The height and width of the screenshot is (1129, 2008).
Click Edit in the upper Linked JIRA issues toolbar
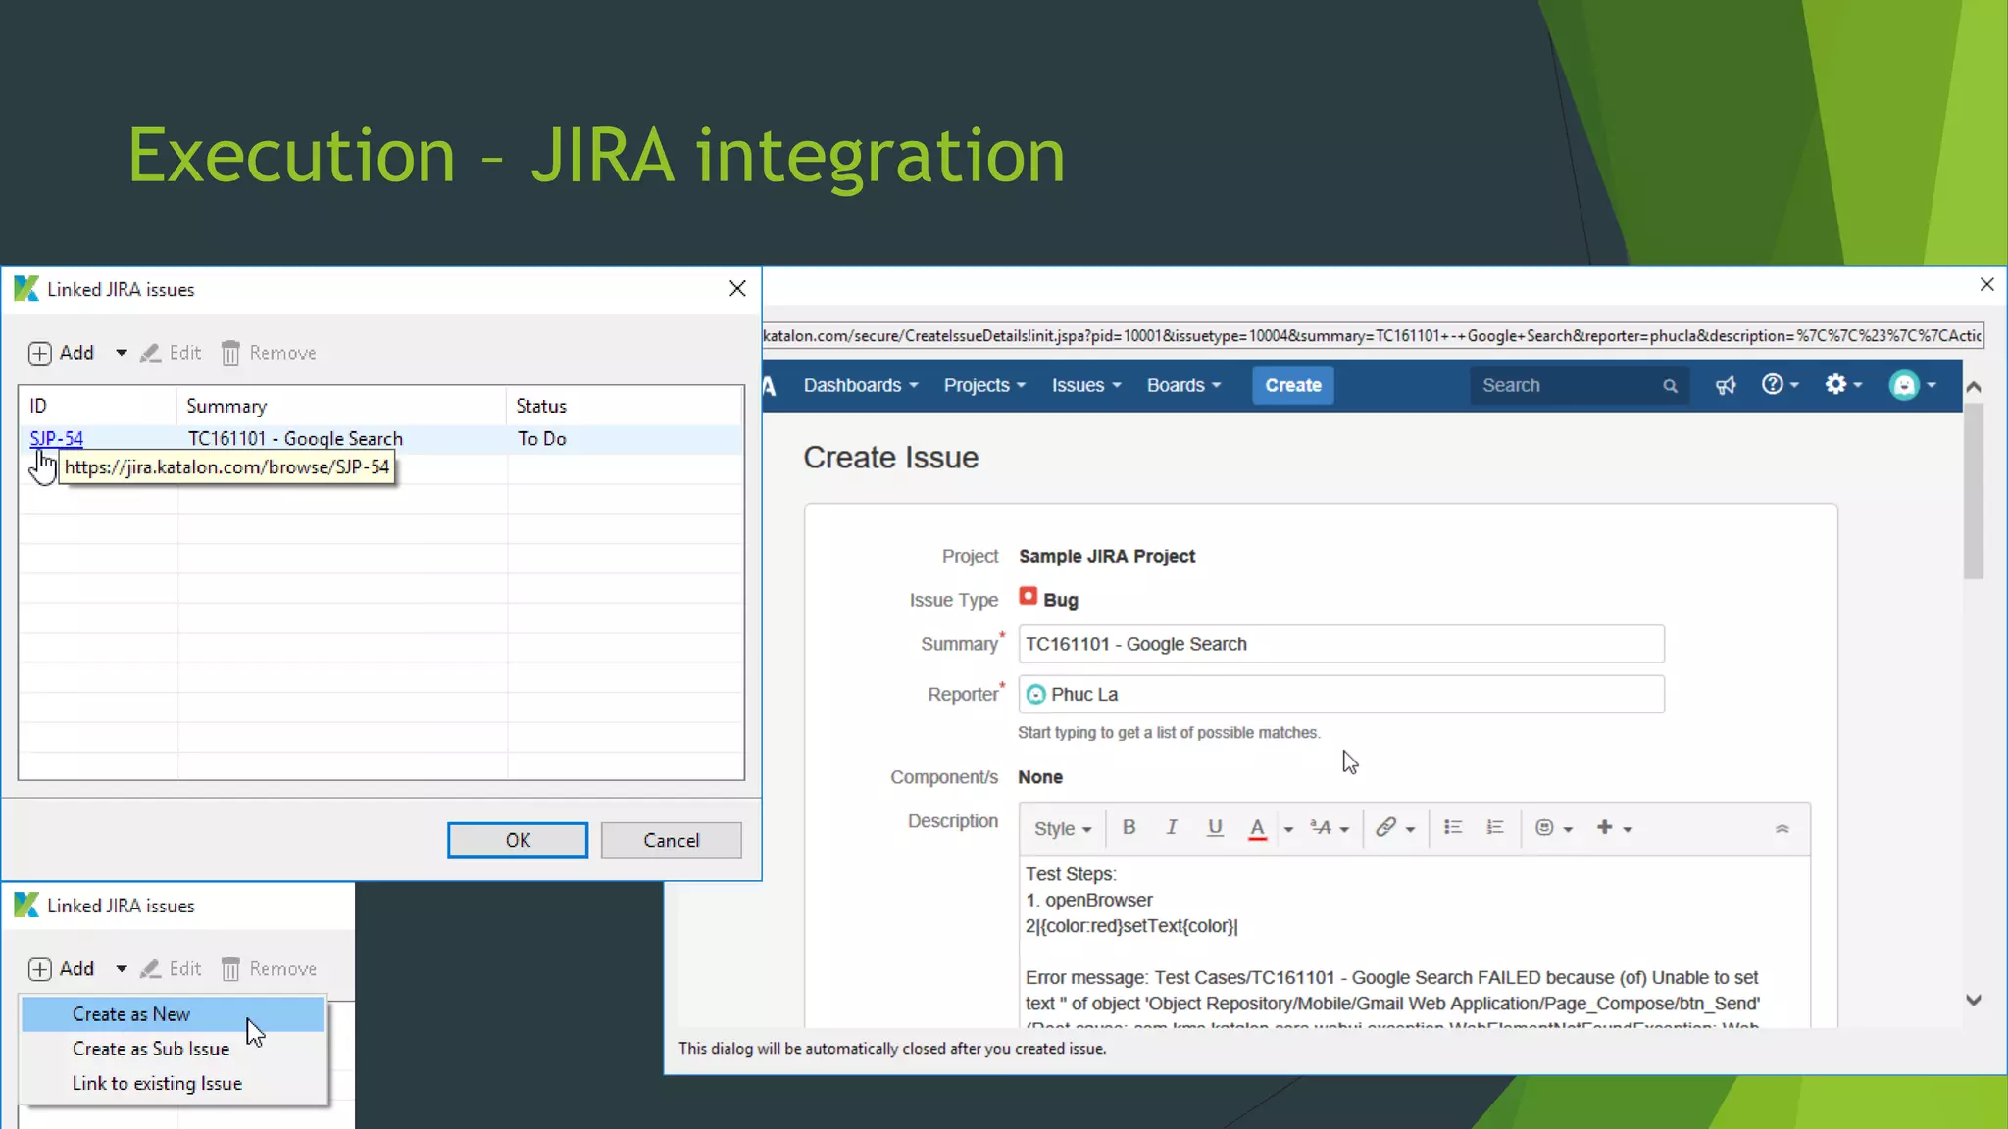tap(172, 353)
